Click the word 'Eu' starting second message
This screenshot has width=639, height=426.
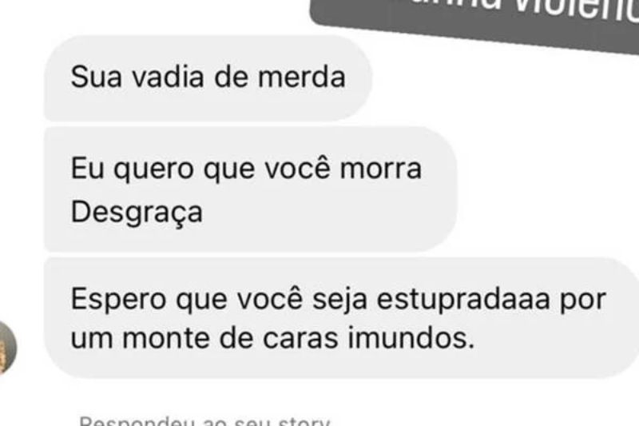point(87,169)
